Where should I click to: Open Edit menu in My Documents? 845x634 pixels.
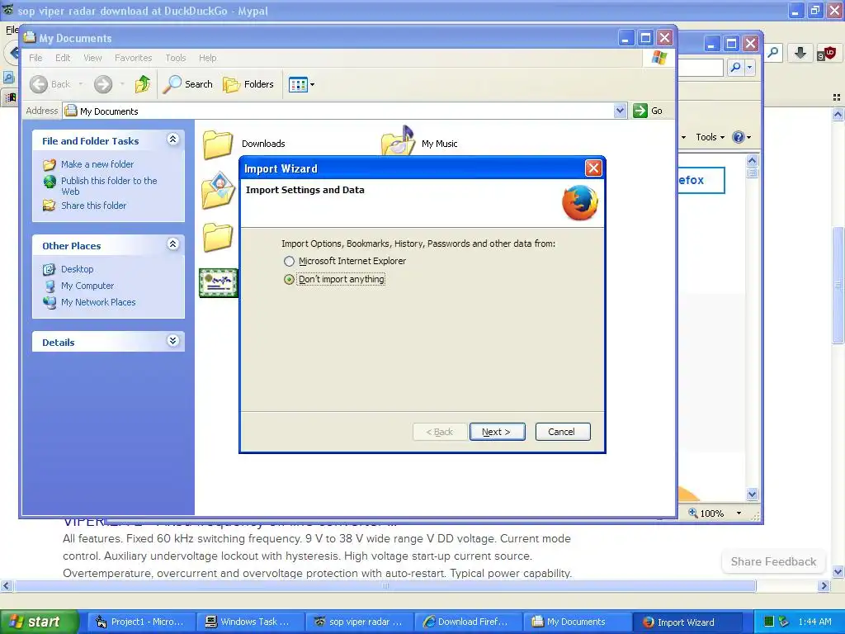click(63, 58)
